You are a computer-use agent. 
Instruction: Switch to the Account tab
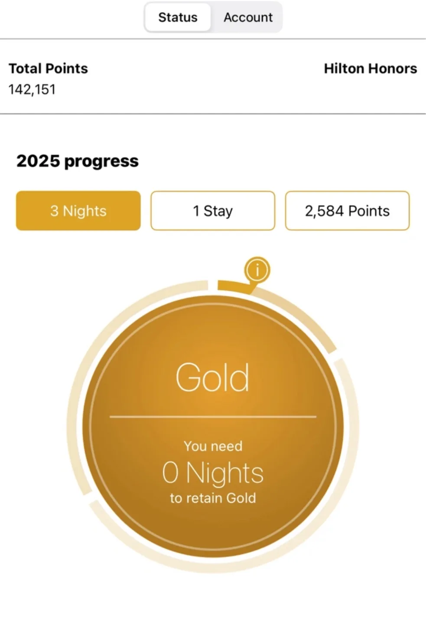pyautogui.click(x=248, y=17)
